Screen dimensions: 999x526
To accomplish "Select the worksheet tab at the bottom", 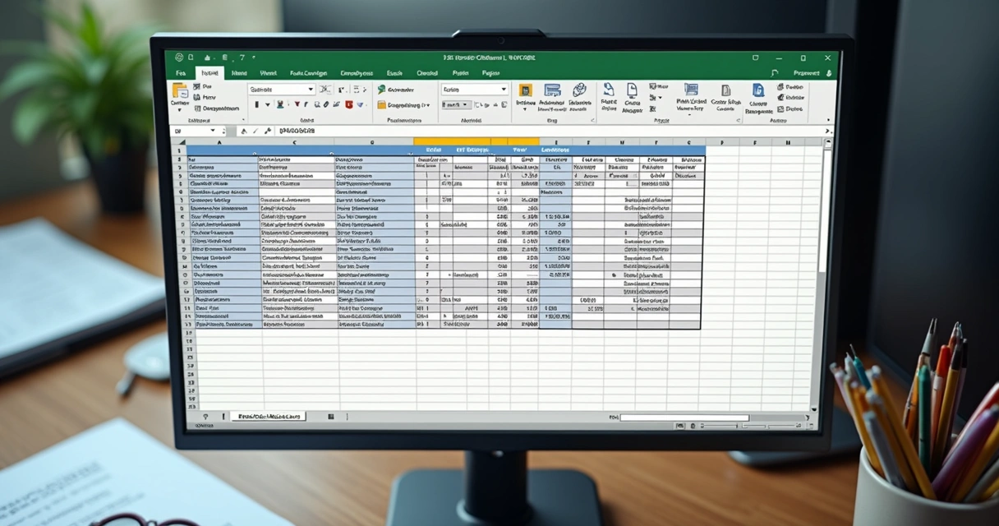I will click(x=267, y=417).
